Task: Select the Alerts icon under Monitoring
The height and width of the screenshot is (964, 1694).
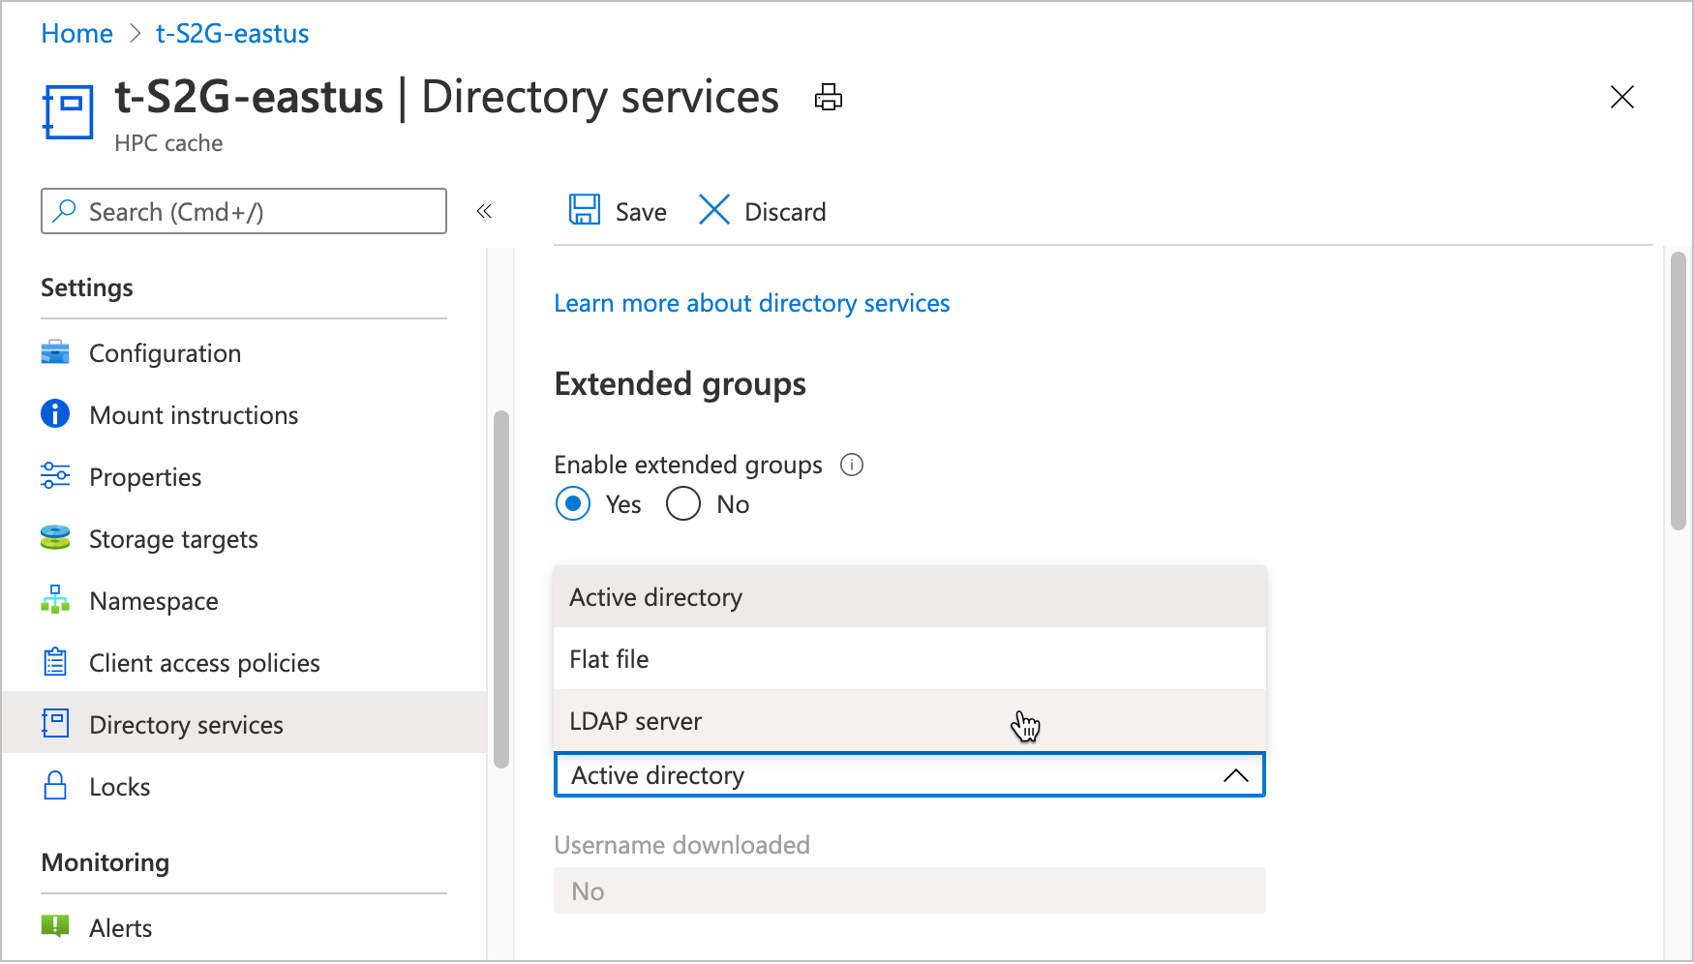Action: coord(55,926)
